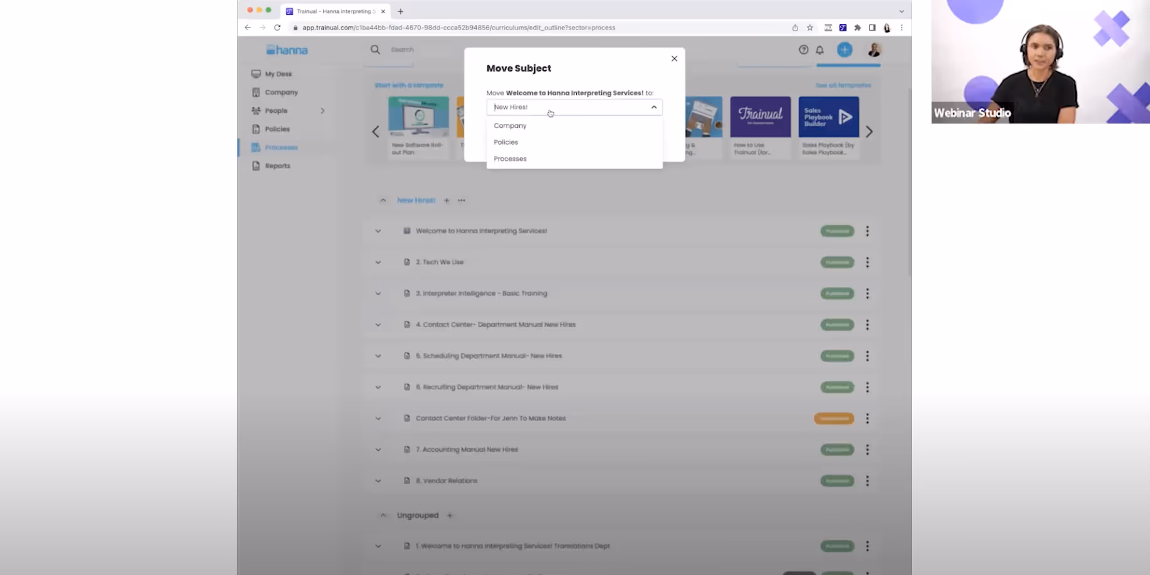Expand 6. Recruiting Department Manual row
The image size is (1150, 575).
click(x=378, y=387)
